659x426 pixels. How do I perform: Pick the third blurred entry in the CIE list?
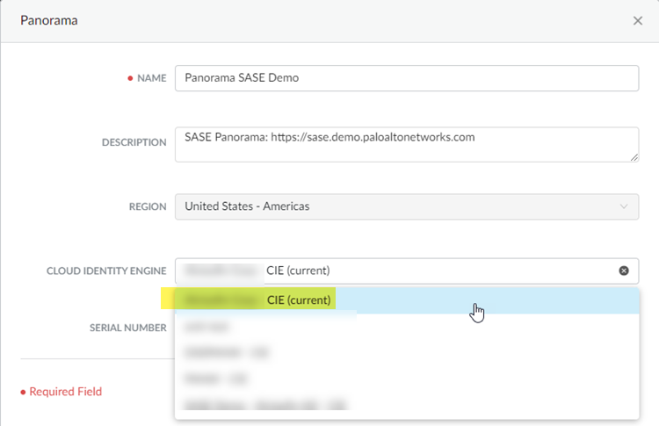(x=226, y=352)
